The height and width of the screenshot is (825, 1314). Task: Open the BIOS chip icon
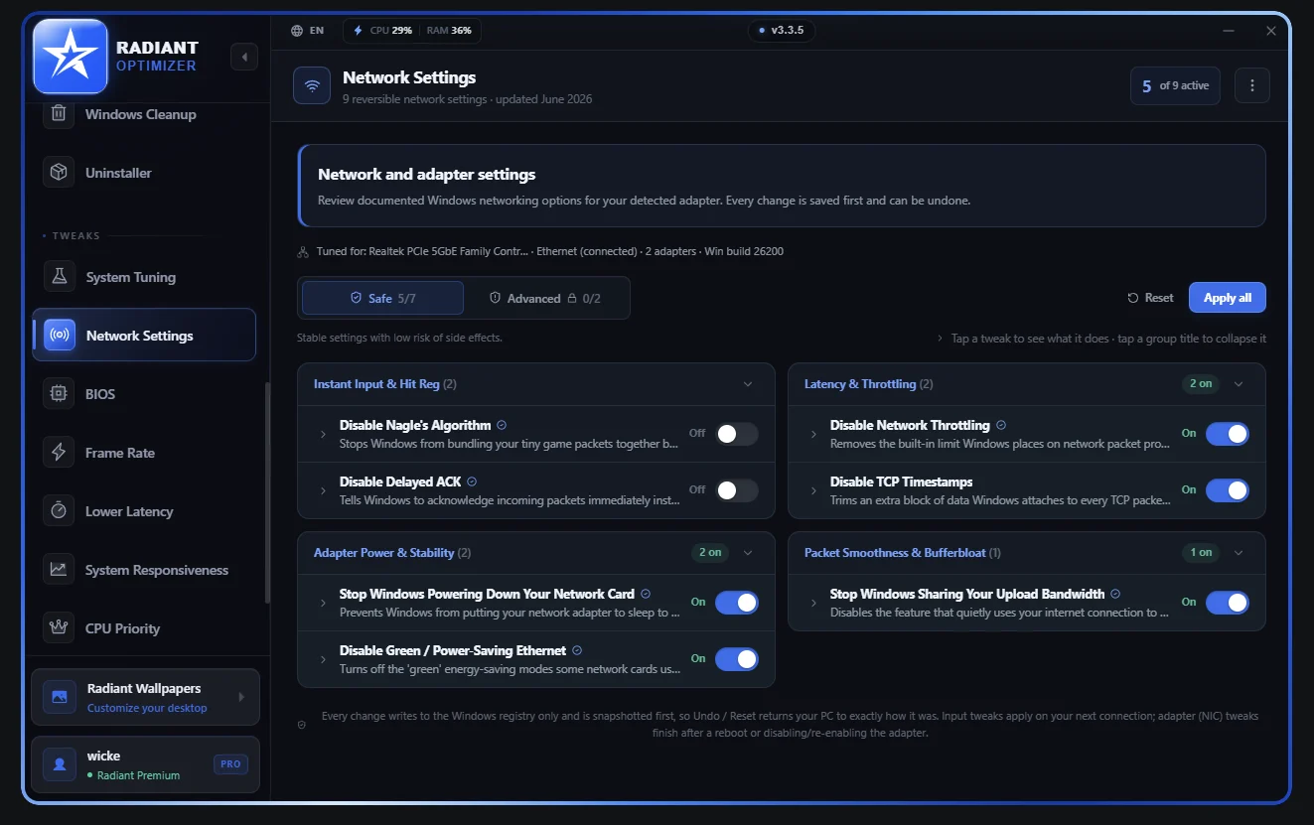(59, 394)
